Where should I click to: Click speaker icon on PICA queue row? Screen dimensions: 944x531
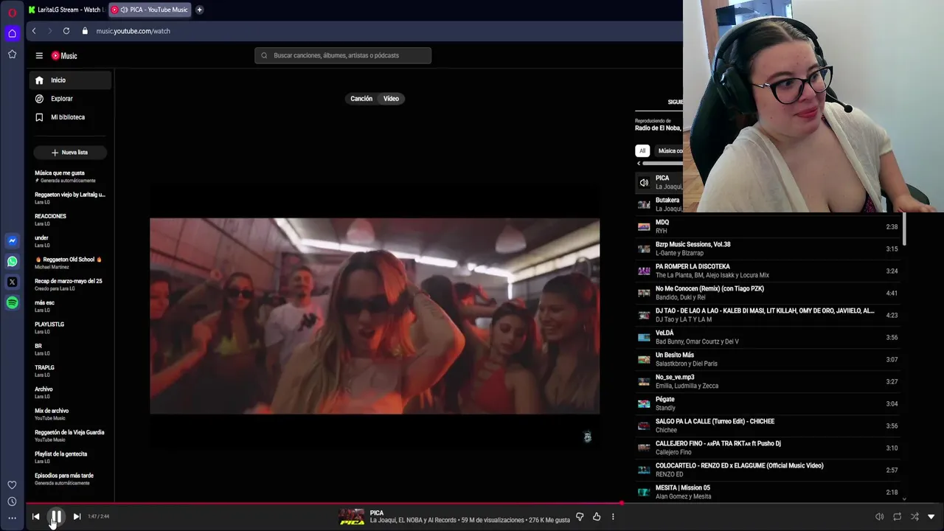644,182
